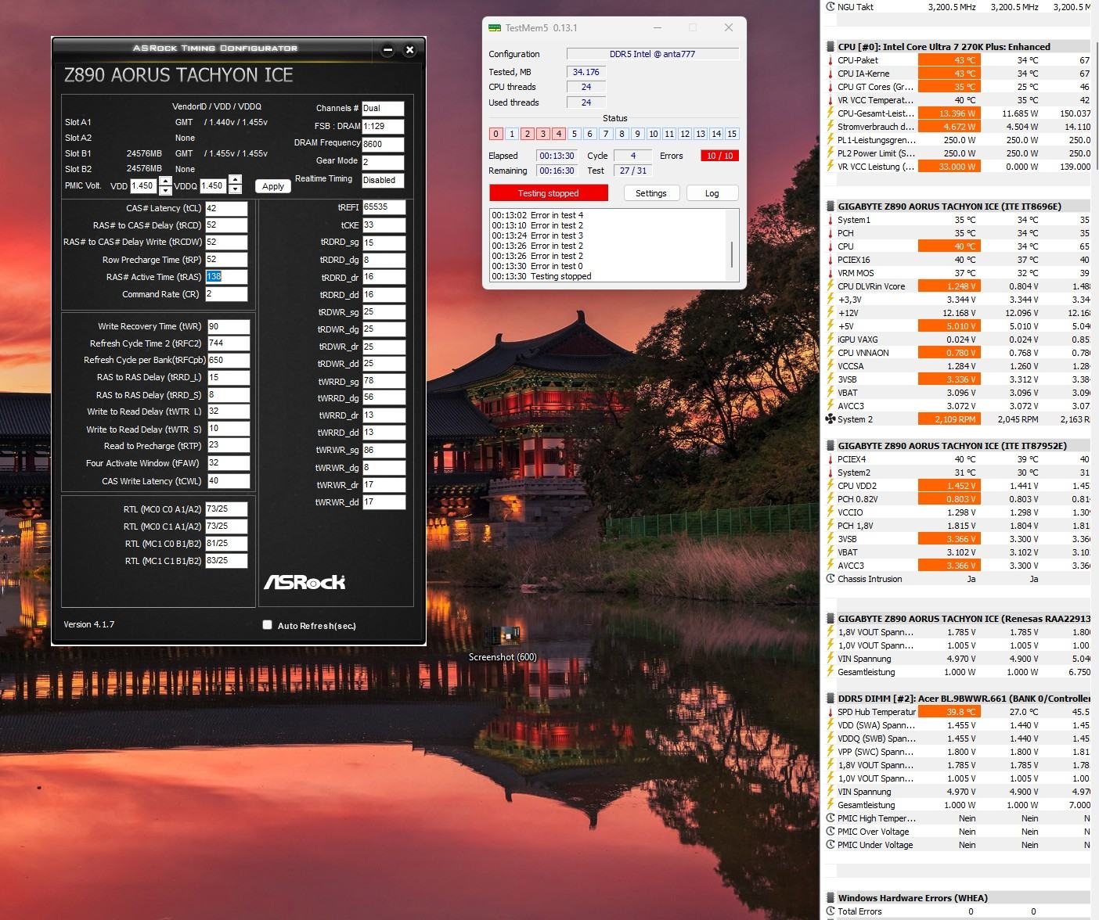Click the Configuration field DDR5 Intel @ anta777
Image resolution: width=1099 pixels, height=920 pixels.
click(x=653, y=54)
